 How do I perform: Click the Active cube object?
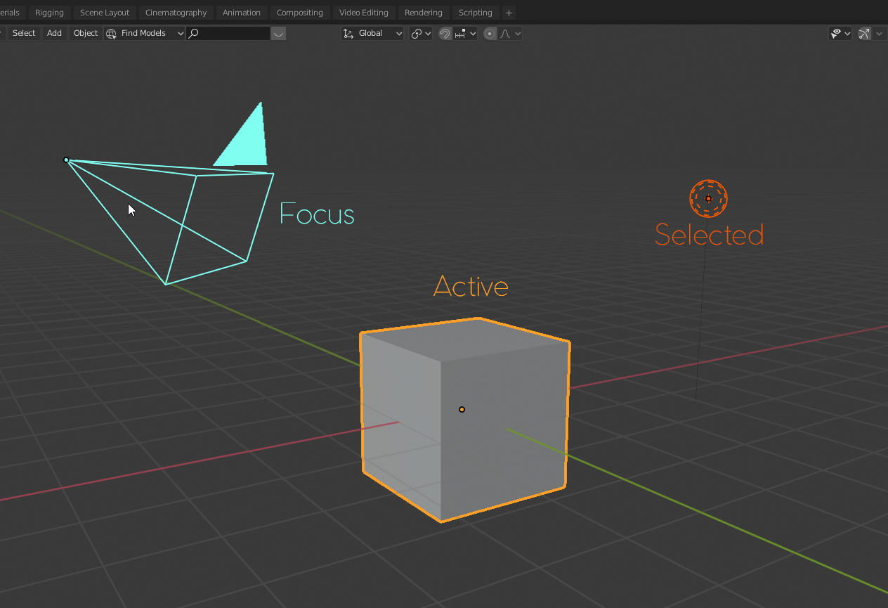(x=464, y=420)
